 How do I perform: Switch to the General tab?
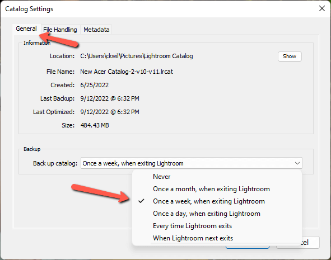pos(26,29)
